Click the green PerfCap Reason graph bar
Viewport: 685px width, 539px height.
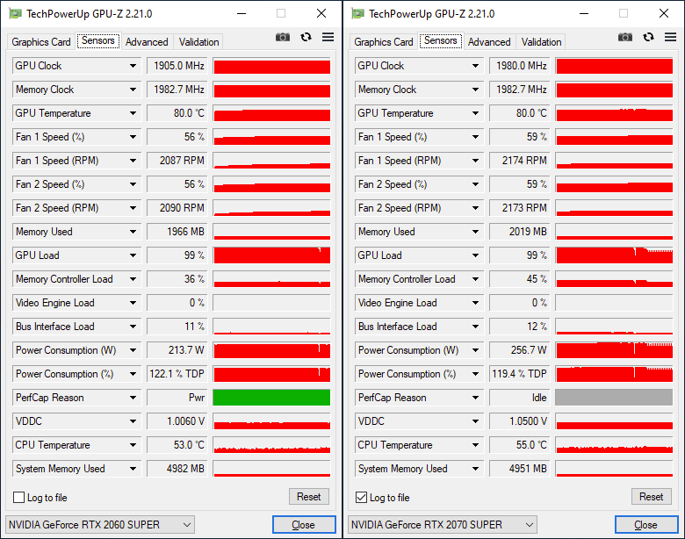[x=271, y=398]
